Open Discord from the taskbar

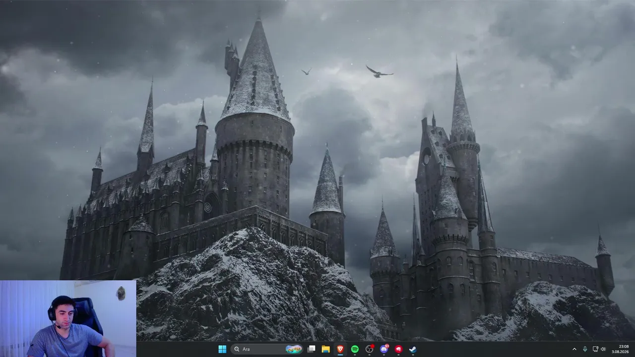pos(384,349)
